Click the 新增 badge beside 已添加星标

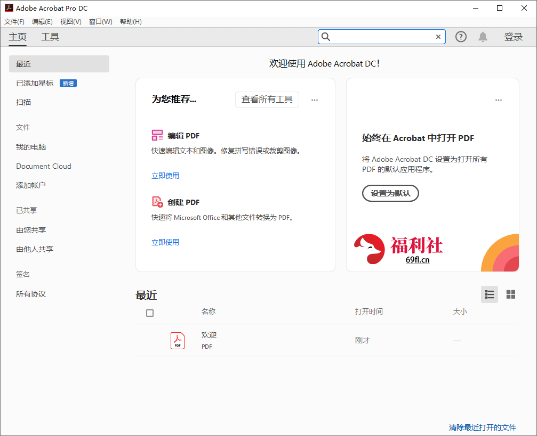(68, 83)
